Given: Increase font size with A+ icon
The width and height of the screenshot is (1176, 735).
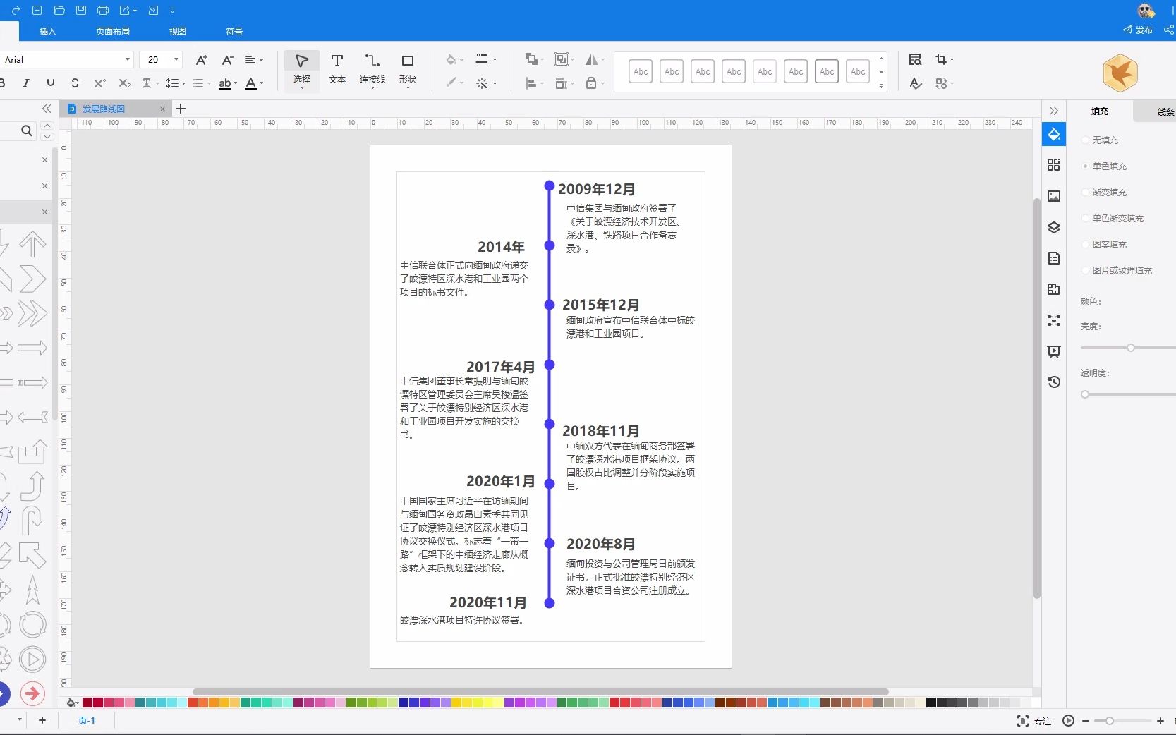Looking at the screenshot, I should coord(202,60).
